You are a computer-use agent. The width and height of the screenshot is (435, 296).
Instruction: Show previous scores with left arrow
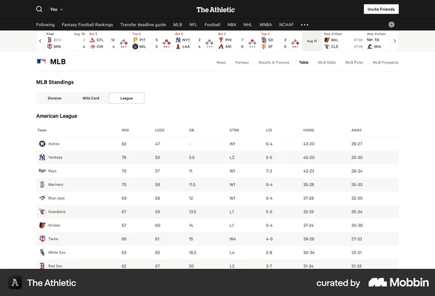tap(40, 41)
